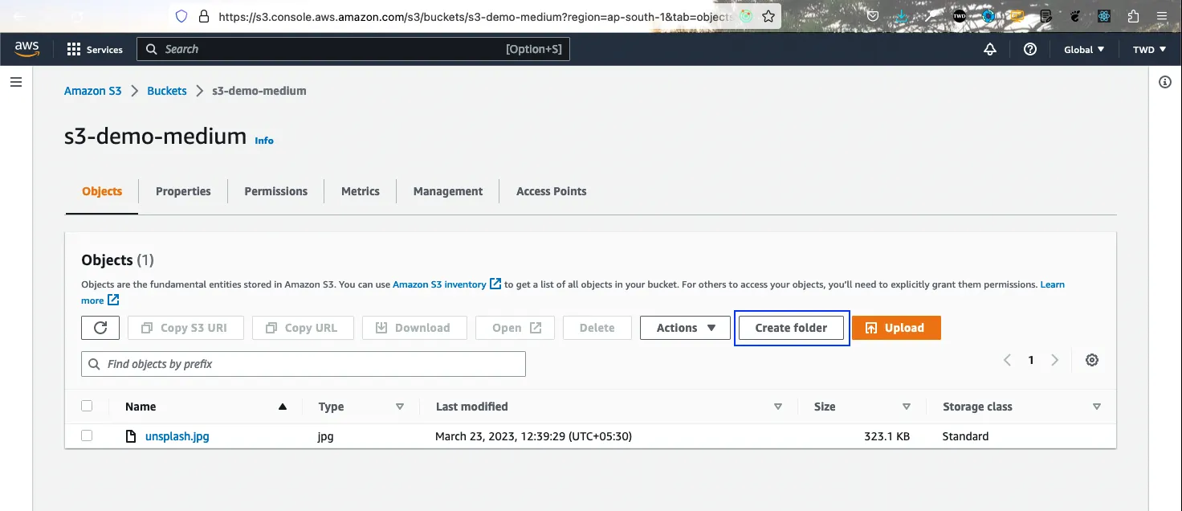Viewport: 1182px width, 511px height.
Task: Click the Create folder button
Action: tap(791, 328)
